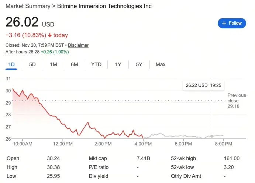Switch to the 5D chart tab
Viewport: 255px width, 183px height.
[x=32, y=65]
